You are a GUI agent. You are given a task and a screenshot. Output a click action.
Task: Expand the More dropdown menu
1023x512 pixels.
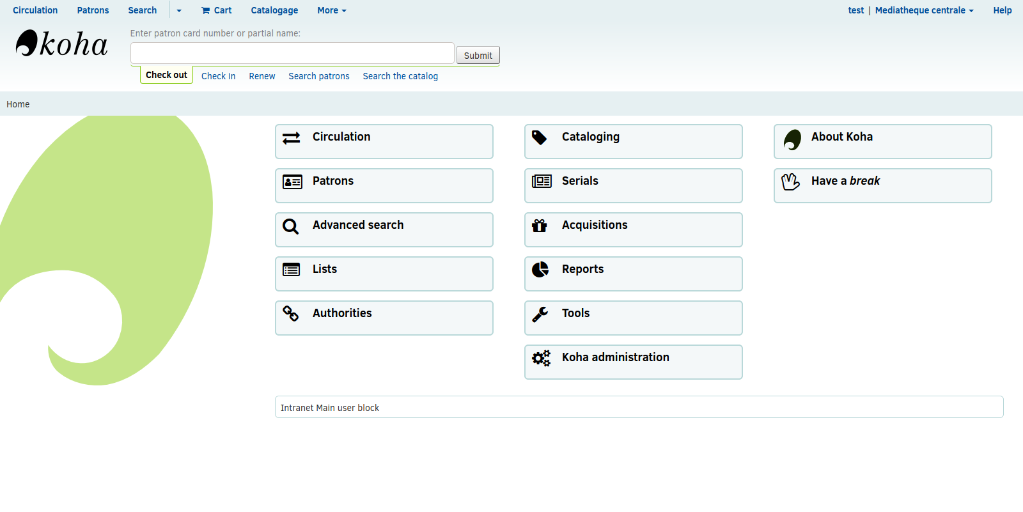pos(331,10)
